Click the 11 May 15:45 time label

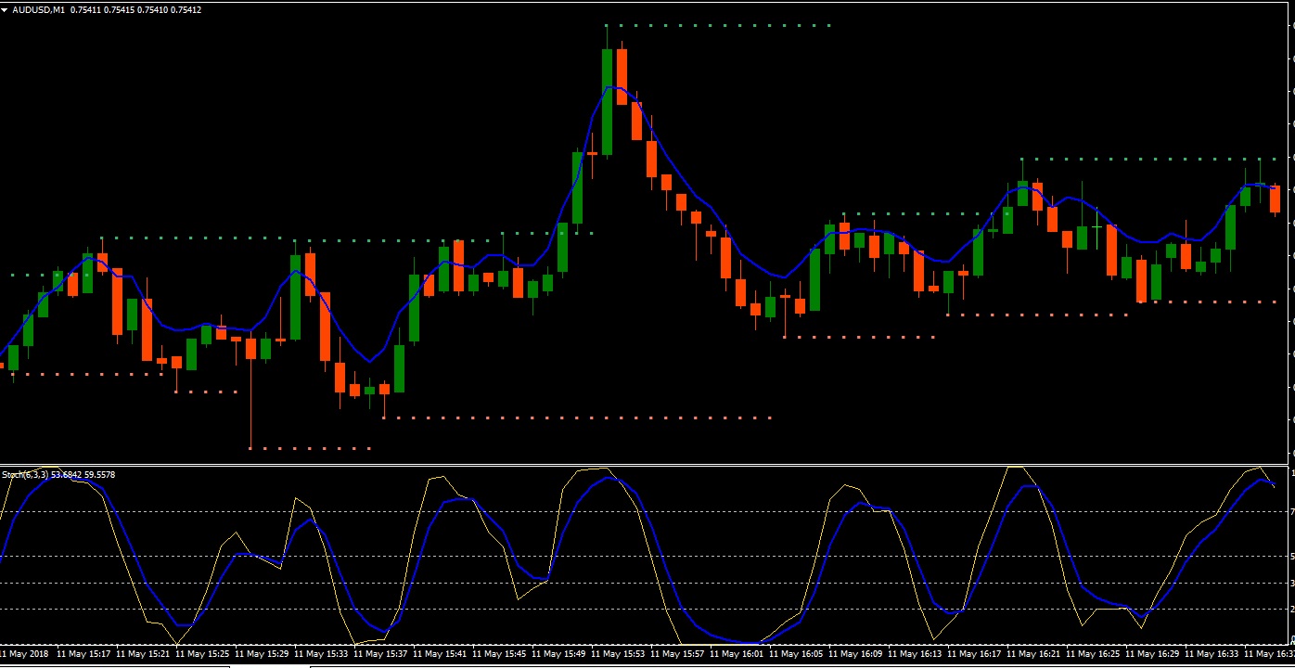point(499,654)
